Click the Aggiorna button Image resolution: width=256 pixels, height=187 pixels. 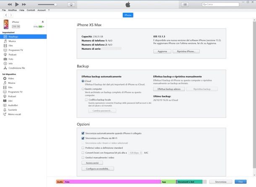[162, 51]
